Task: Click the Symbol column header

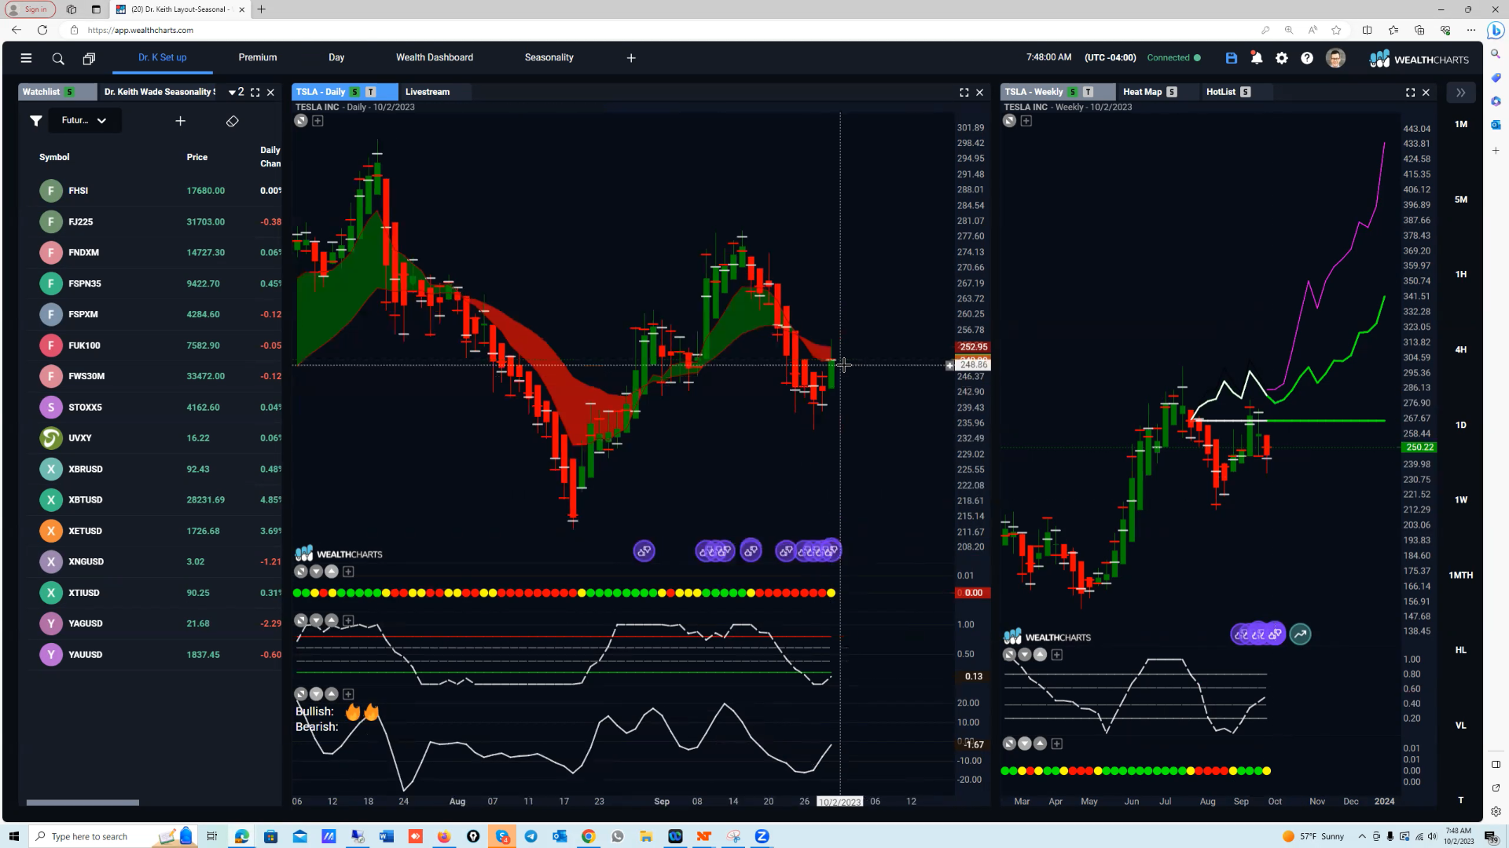Action: pyautogui.click(x=54, y=157)
